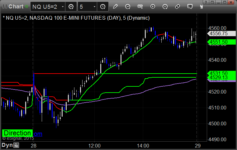Expand the interval 5 dropdown

tap(94, 7)
